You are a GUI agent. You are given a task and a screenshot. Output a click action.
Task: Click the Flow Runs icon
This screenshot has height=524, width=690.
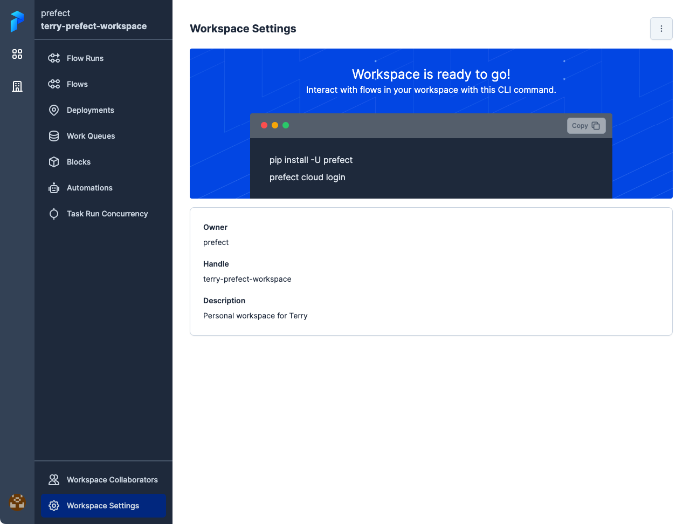click(x=54, y=58)
